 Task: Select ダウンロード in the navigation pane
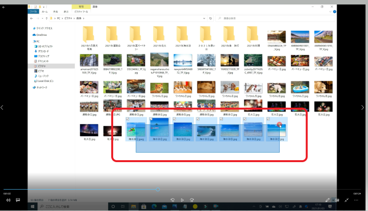[x=44, y=51]
